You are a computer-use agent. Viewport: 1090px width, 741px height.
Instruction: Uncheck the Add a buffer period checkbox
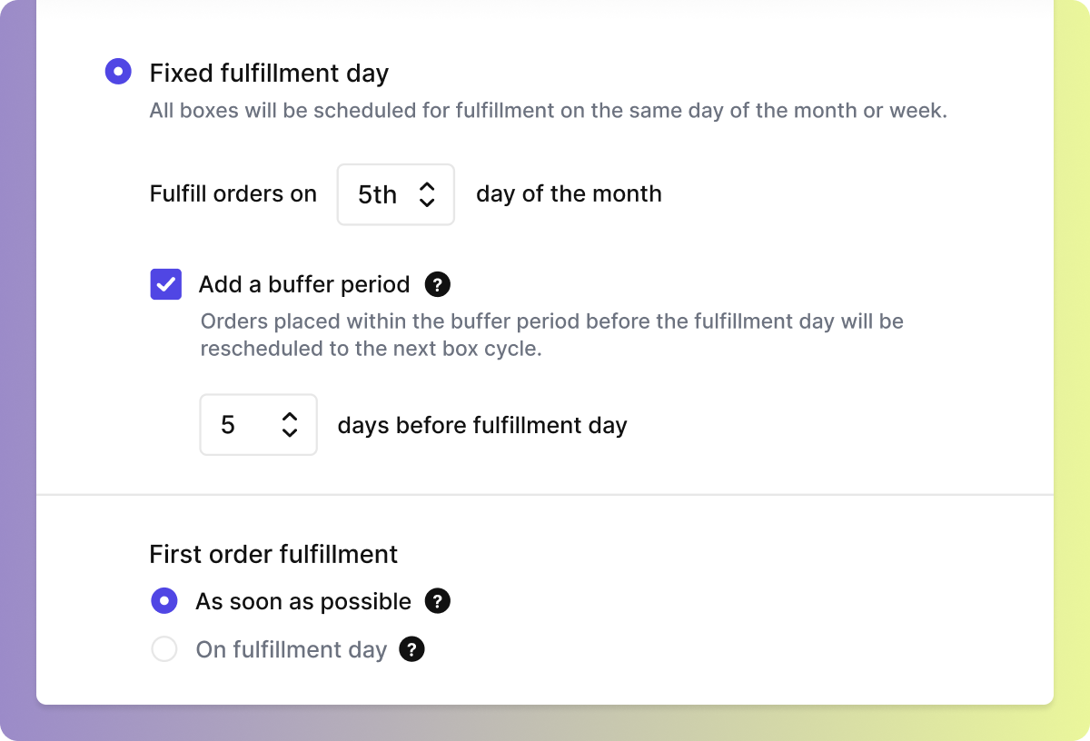coord(165,284)
